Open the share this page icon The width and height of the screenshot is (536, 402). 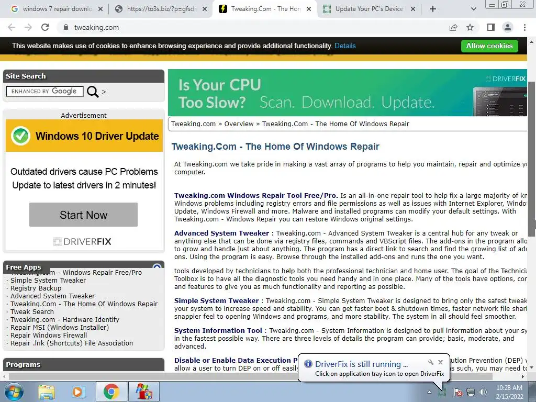point(453,27)
